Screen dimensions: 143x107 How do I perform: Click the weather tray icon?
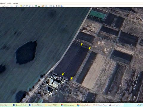[x=138, y=105]
